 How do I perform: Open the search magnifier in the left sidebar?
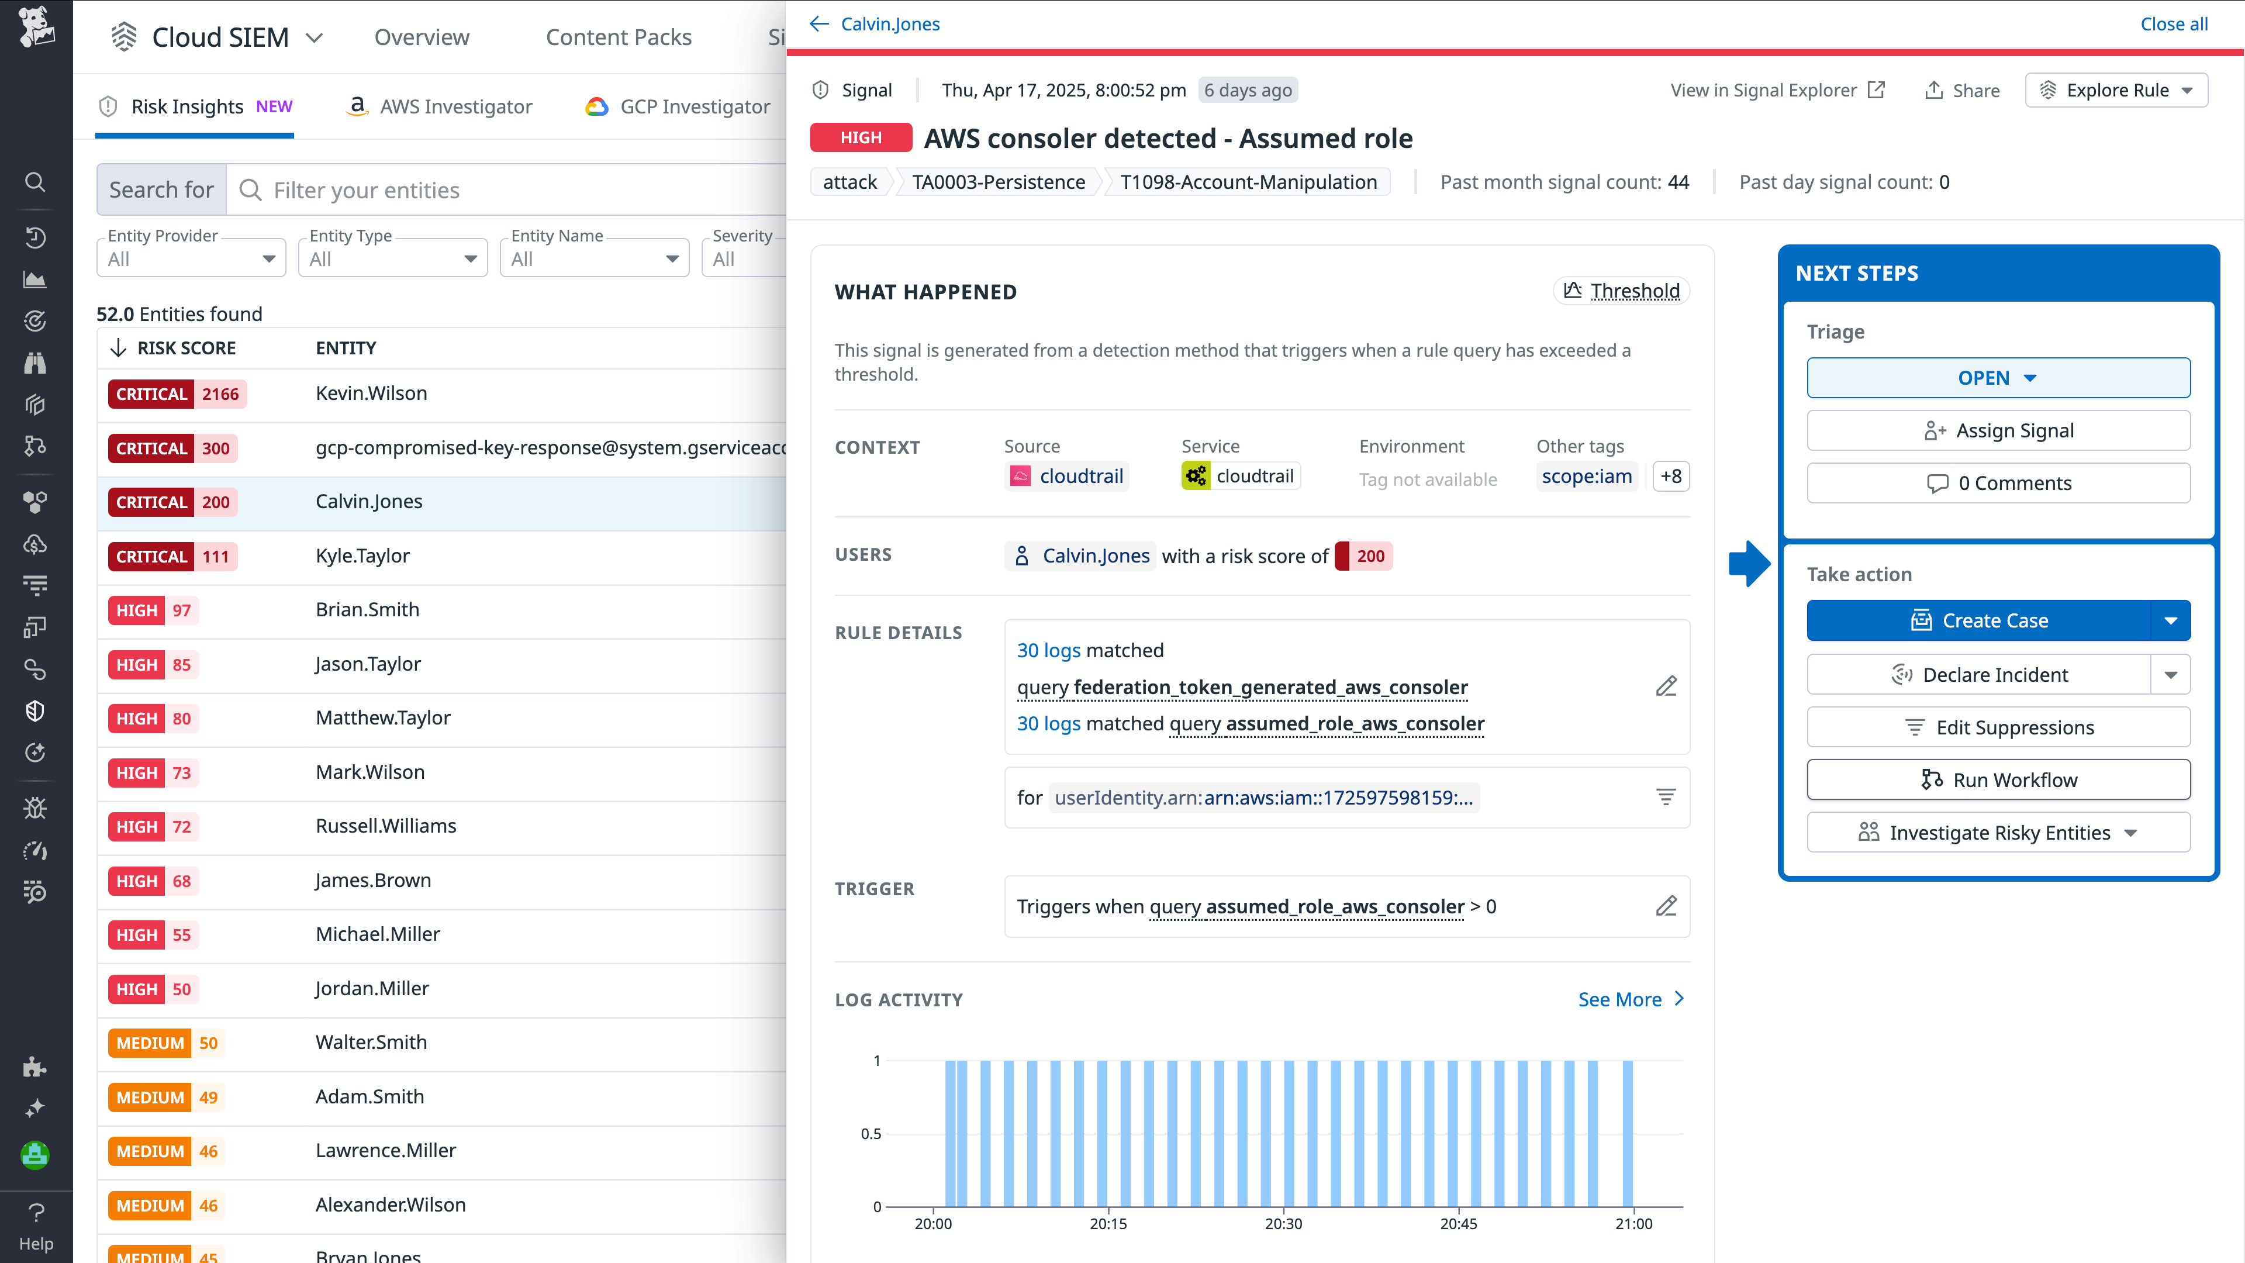pos(35,182)
